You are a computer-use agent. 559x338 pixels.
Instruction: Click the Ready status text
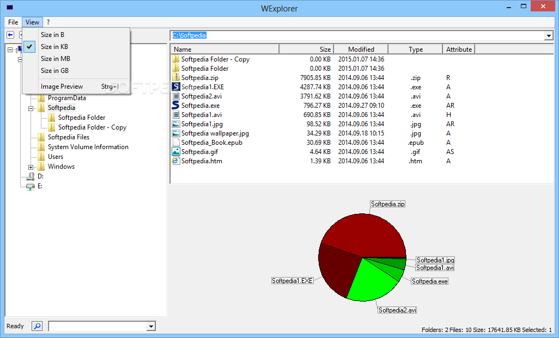pyautogui.click(x=15, y=326)
